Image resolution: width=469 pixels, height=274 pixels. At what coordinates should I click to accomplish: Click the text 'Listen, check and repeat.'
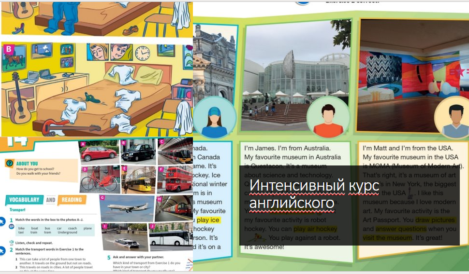pyautogui.click(x=34, y=243)
